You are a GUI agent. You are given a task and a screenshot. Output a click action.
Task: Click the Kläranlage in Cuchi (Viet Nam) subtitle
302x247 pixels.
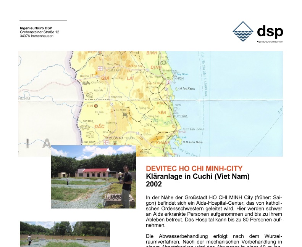pyautogui.click(x=197, y=176)
